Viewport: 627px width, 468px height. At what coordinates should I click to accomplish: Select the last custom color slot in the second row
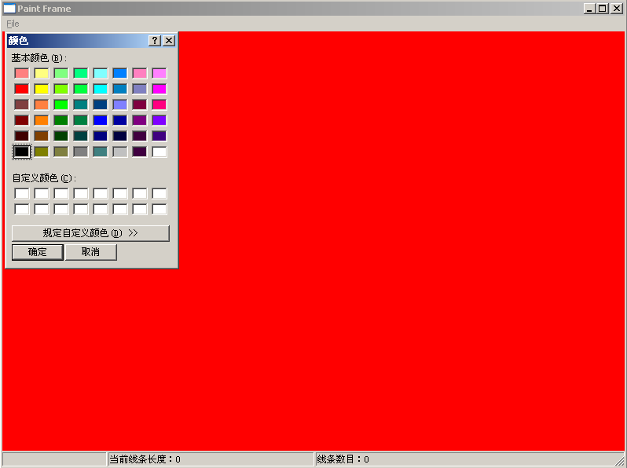(159, 210)
